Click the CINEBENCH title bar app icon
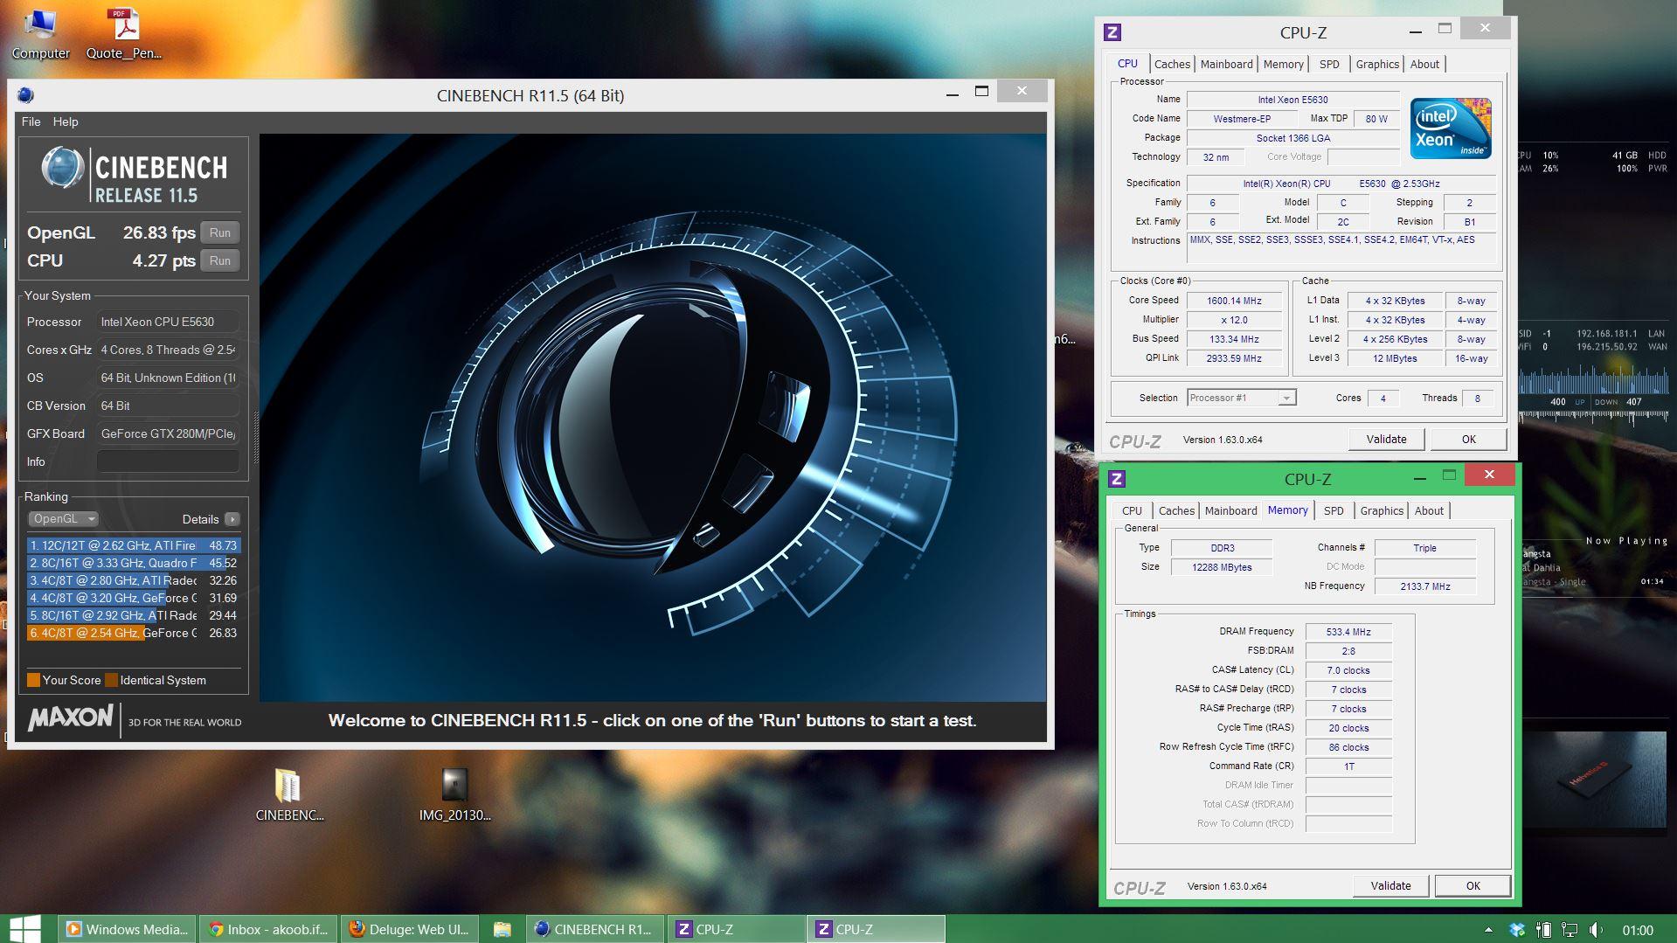This screenshot has width=1677, height=943. point(25,95)
